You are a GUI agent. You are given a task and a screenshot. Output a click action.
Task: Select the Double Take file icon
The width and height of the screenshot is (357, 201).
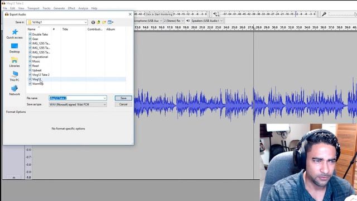[30, 35]
